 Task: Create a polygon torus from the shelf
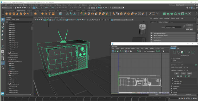tap(21, 14)
